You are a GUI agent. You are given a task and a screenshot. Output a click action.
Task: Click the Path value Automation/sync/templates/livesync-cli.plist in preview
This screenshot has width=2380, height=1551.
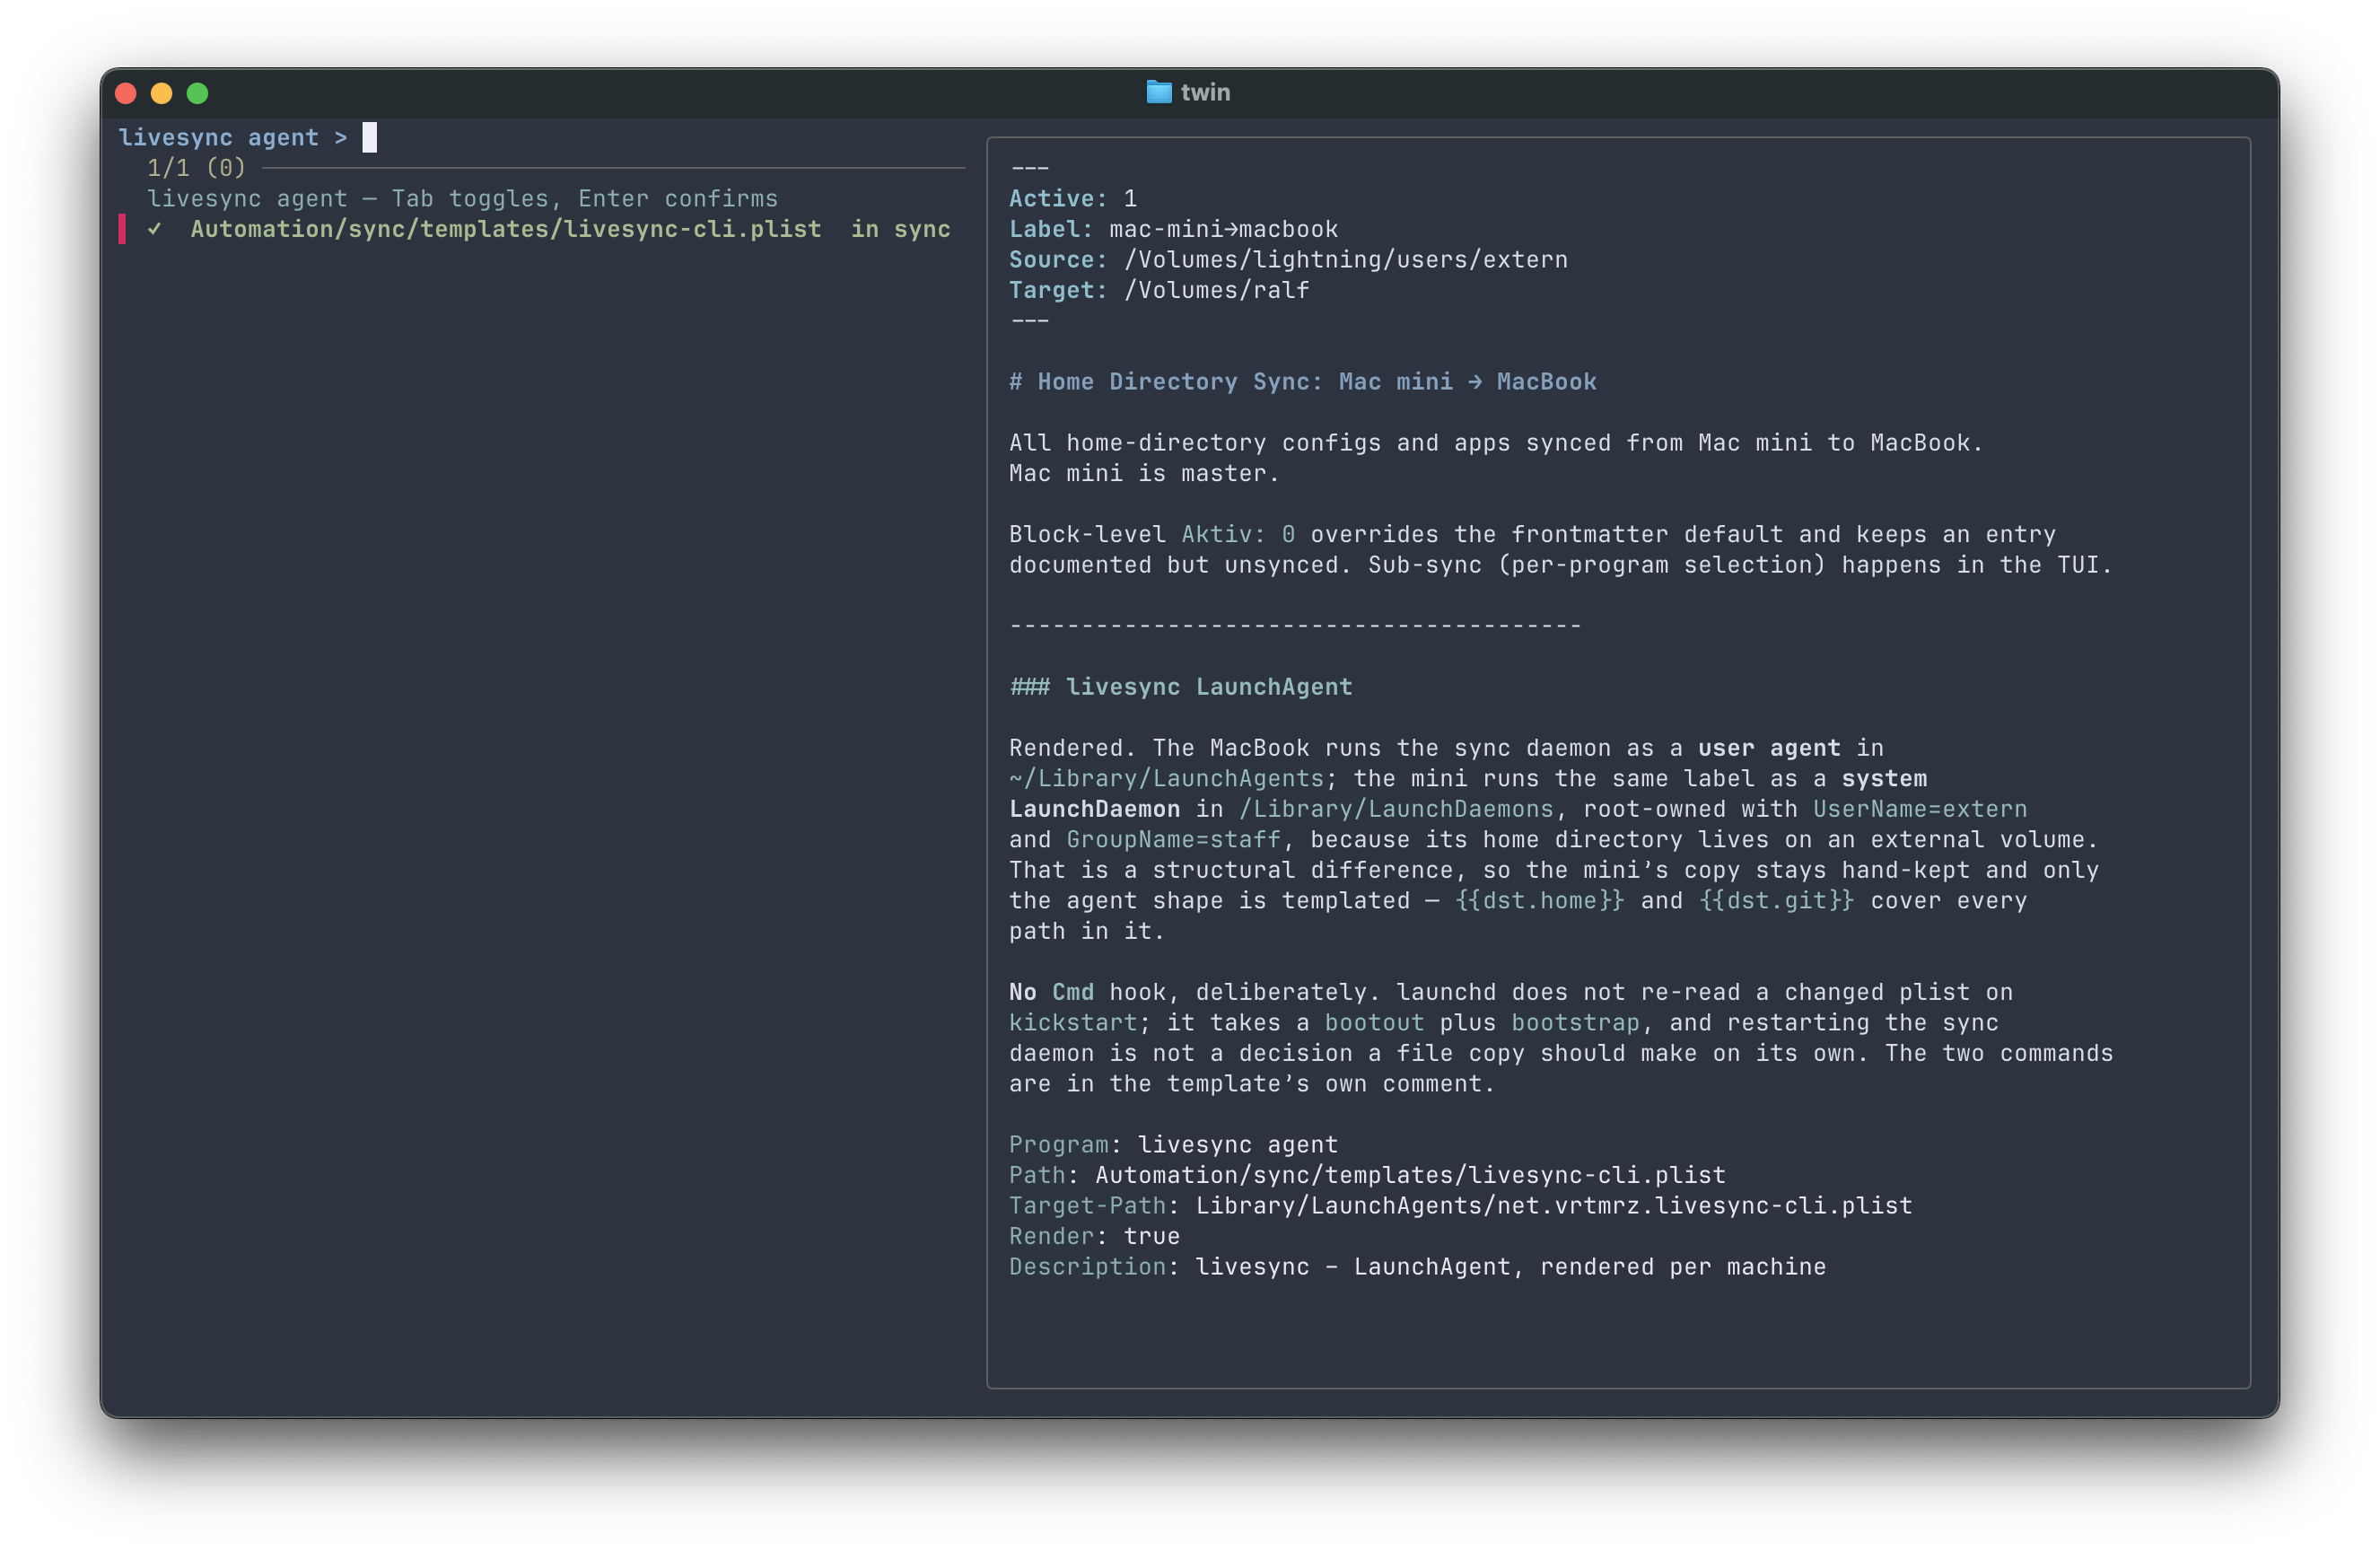click(1410, 1175)
